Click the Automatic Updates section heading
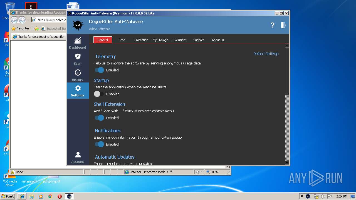This screenshot has height=200, width=356. coord(115,157)
